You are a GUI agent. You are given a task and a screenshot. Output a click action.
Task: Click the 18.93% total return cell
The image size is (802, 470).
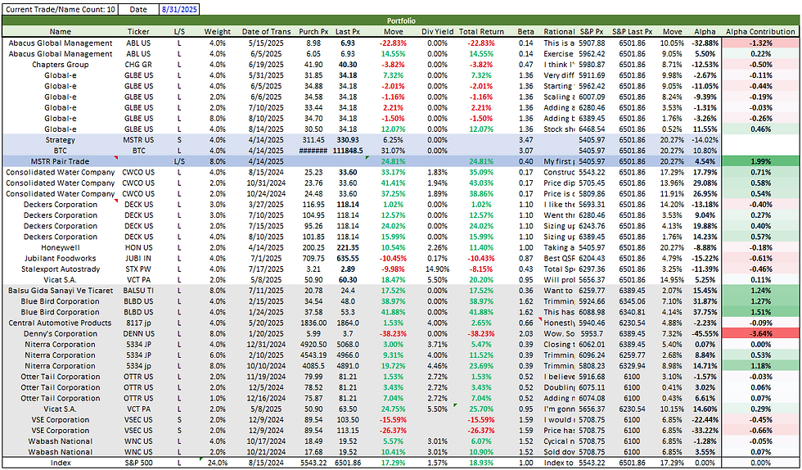pyautogui.click(x=481, y=463)
